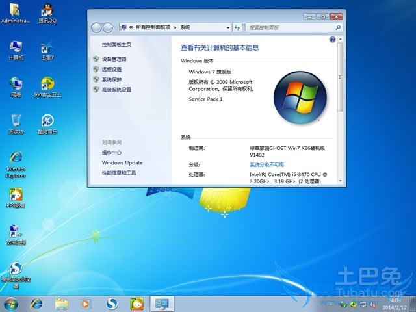Click the 高级系统设置 sidebar link
This screenshot has height=312, width=416.
click(x=116, y=90)
